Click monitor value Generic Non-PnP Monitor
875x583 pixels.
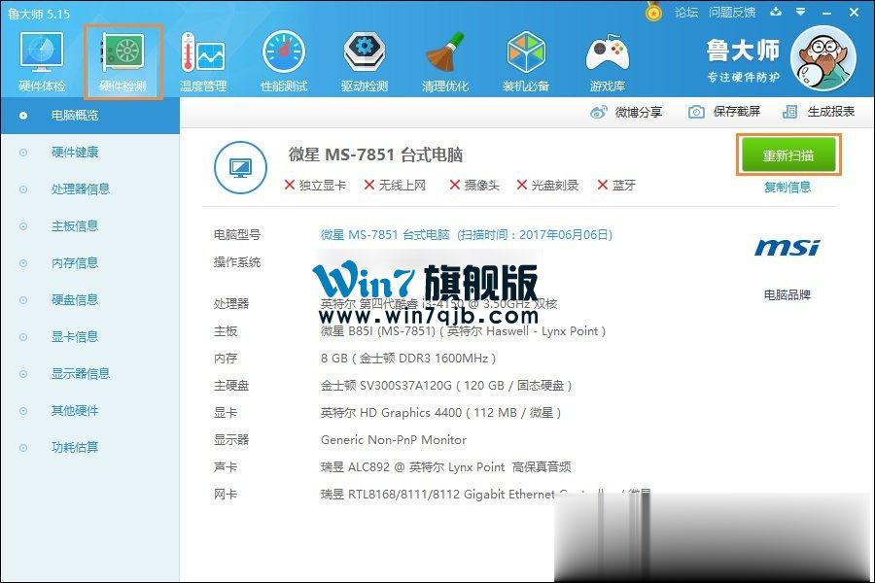394,440
